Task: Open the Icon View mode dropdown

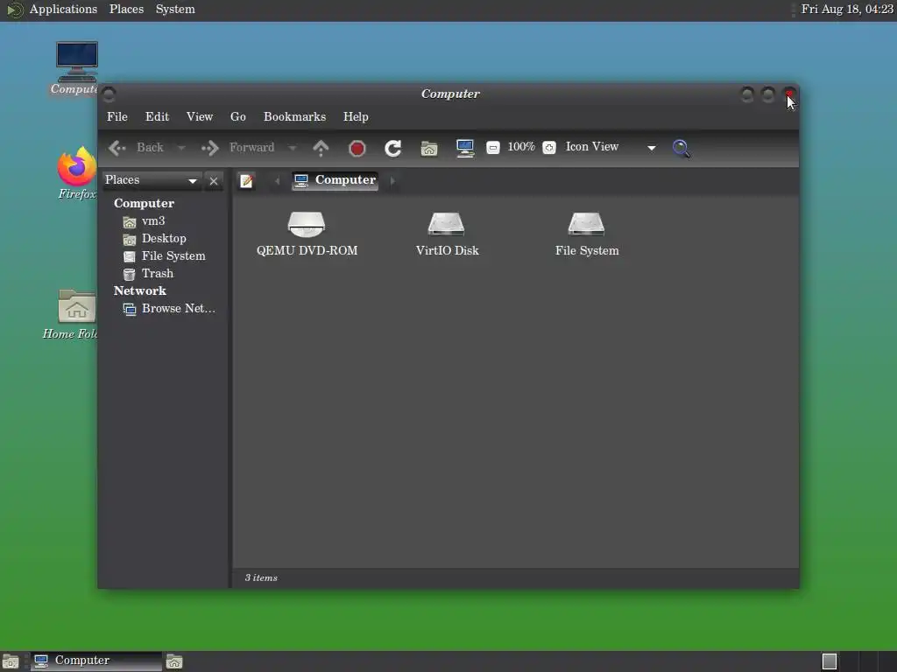Action: [x=611, y=147]
